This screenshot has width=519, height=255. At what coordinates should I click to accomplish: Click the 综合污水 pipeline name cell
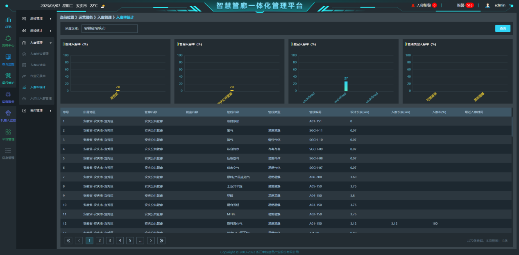pyautogui.click(x=233, y=149)
